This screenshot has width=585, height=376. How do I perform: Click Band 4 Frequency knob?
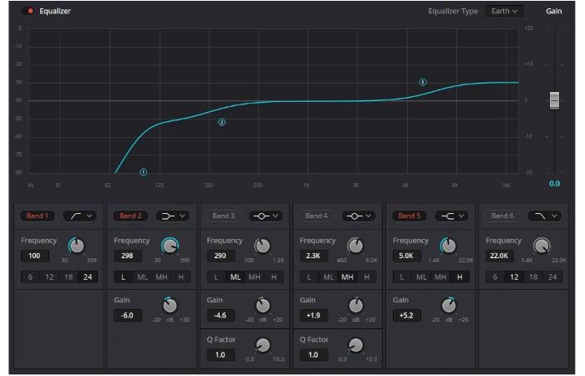(x=355, y=246)
